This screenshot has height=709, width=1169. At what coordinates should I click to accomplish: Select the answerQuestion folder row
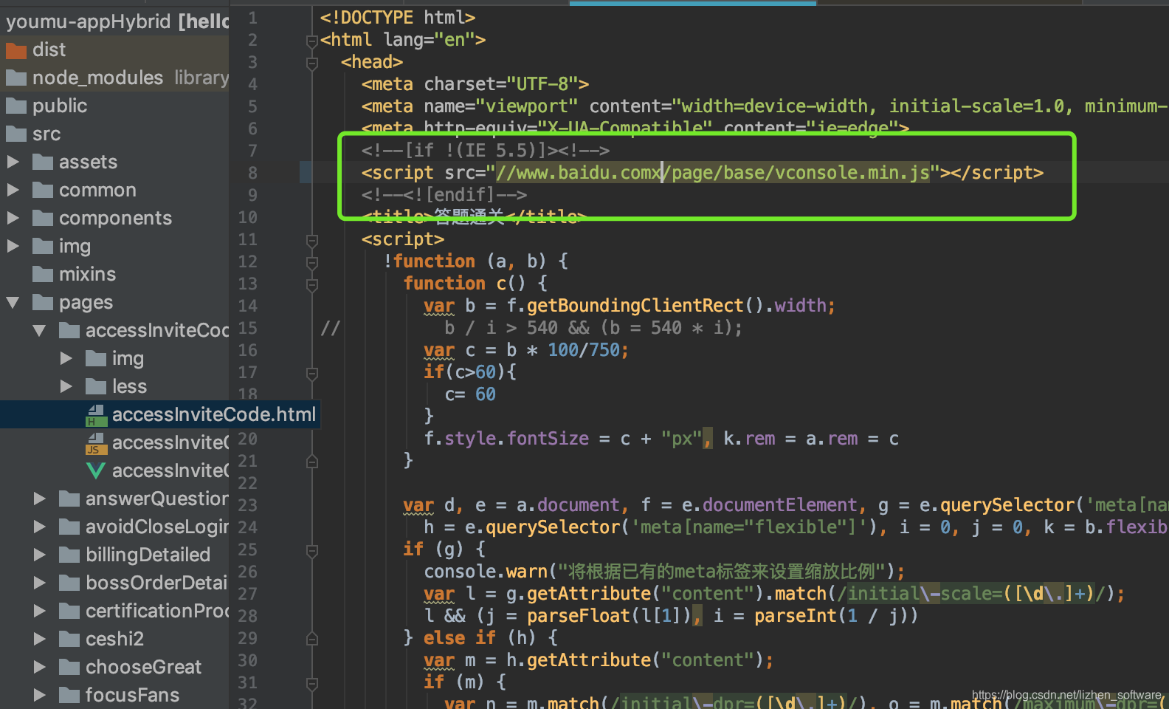coord(114,499)
